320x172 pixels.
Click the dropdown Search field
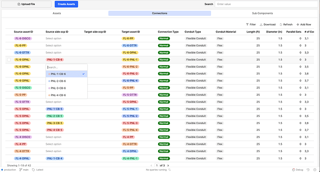pyautogui.click(x=66, y=67)
